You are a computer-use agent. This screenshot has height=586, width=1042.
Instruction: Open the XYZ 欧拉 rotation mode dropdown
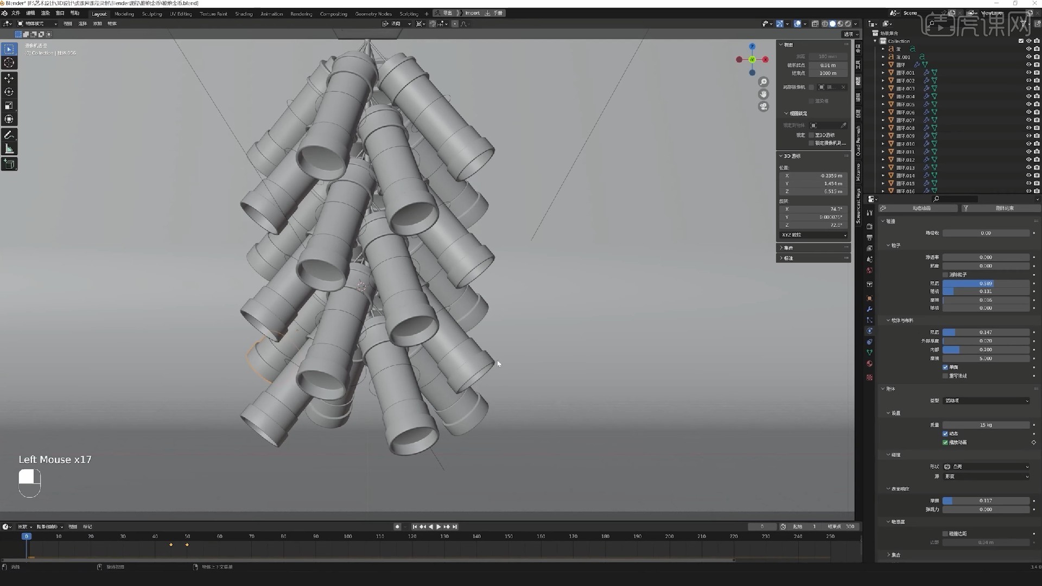tap(814, 235)
